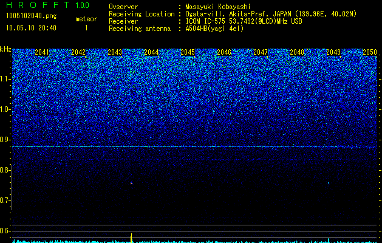
Task: Click the 2050 time marker
Action: click(370, 52)
